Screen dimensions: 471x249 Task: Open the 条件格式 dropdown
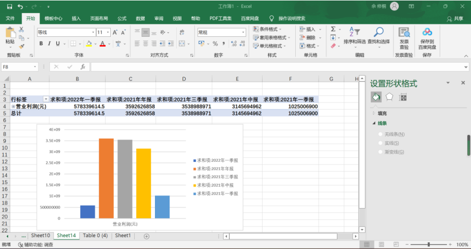pyautogui.click(x=272, y=30)
